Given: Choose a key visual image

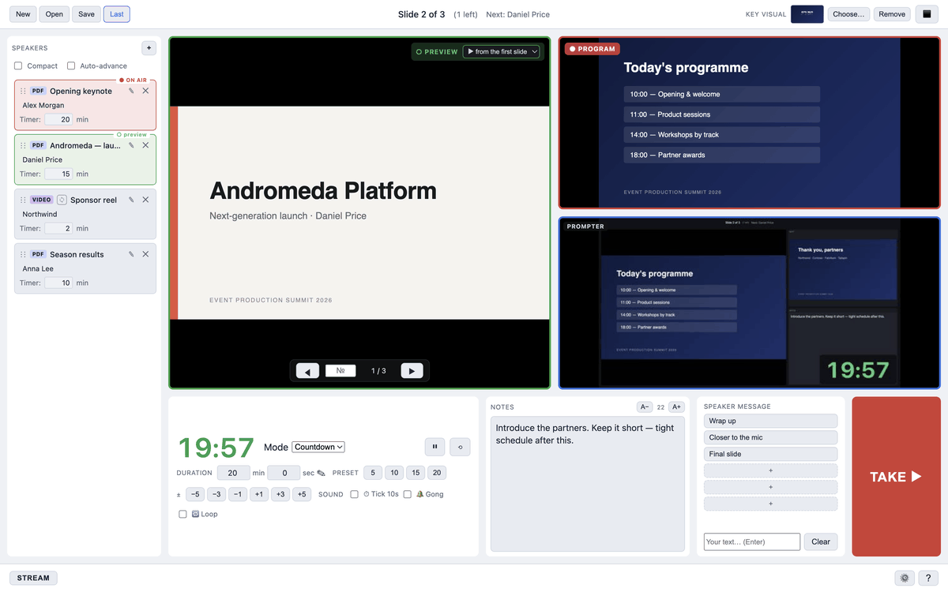Looking at the screenshot, I should (x=848, y=14).
